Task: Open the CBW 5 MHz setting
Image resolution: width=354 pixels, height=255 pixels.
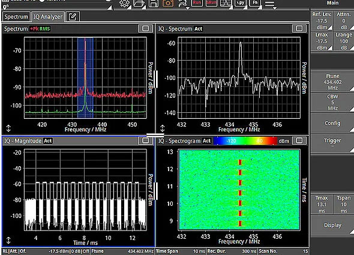Action: [332, 102]
